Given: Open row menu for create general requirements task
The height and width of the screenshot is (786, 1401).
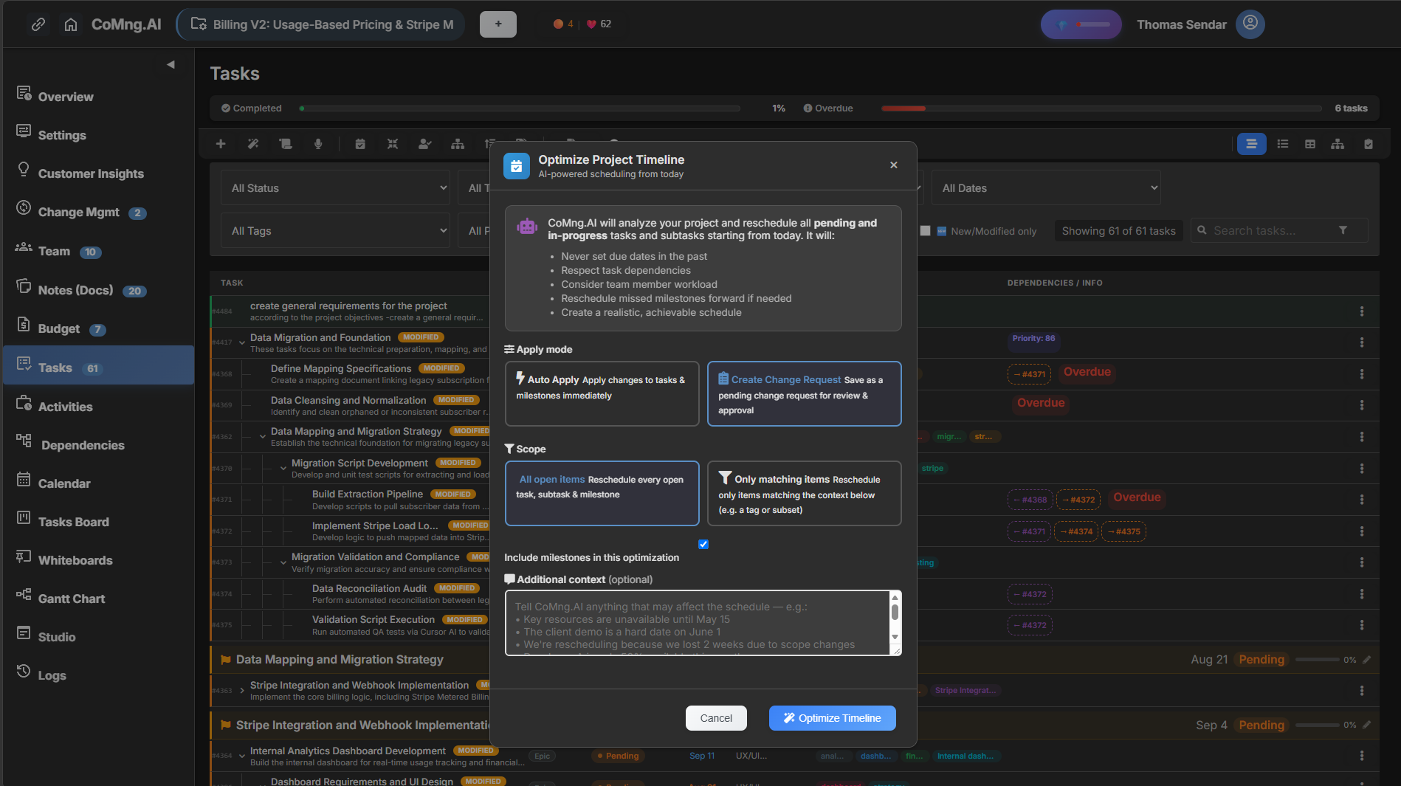Looking at the screenshot, I should pos(1362,311).
